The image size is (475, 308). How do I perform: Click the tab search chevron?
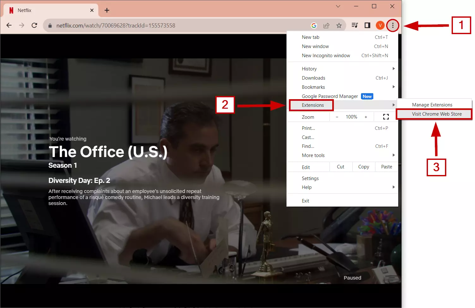338,6
